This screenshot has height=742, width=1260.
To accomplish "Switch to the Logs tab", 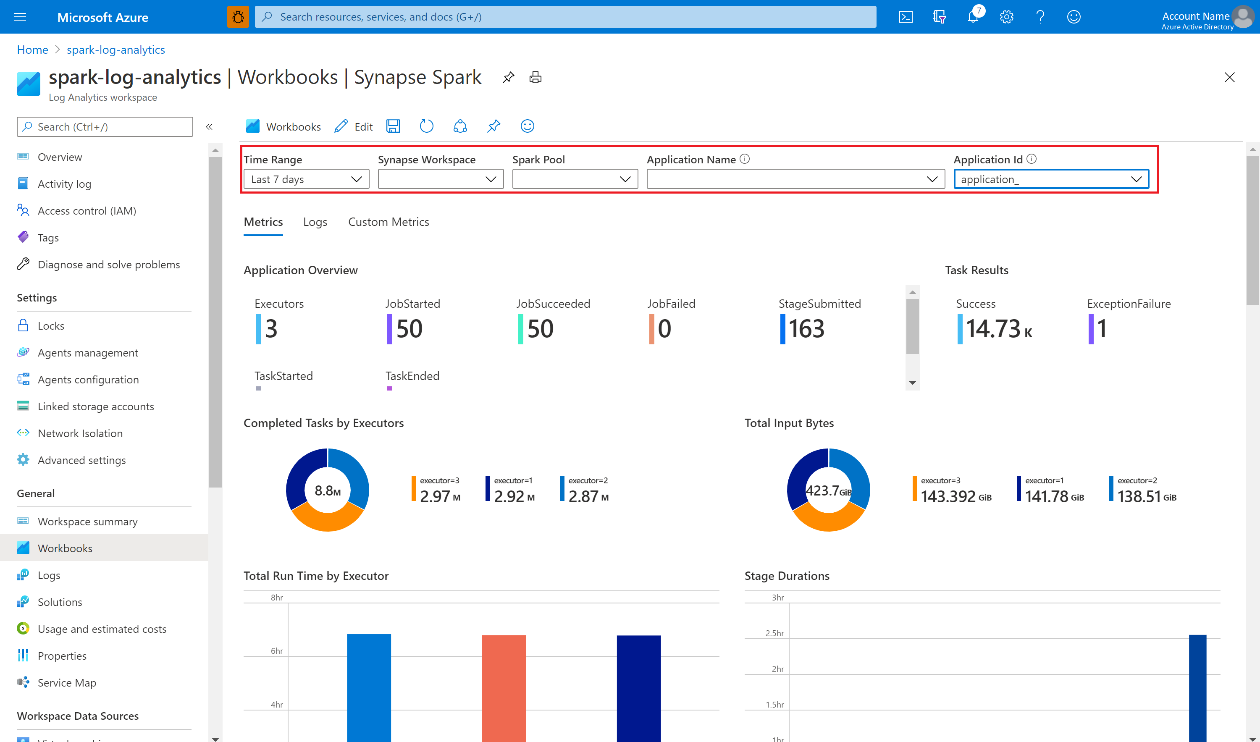I will point(315,221).
